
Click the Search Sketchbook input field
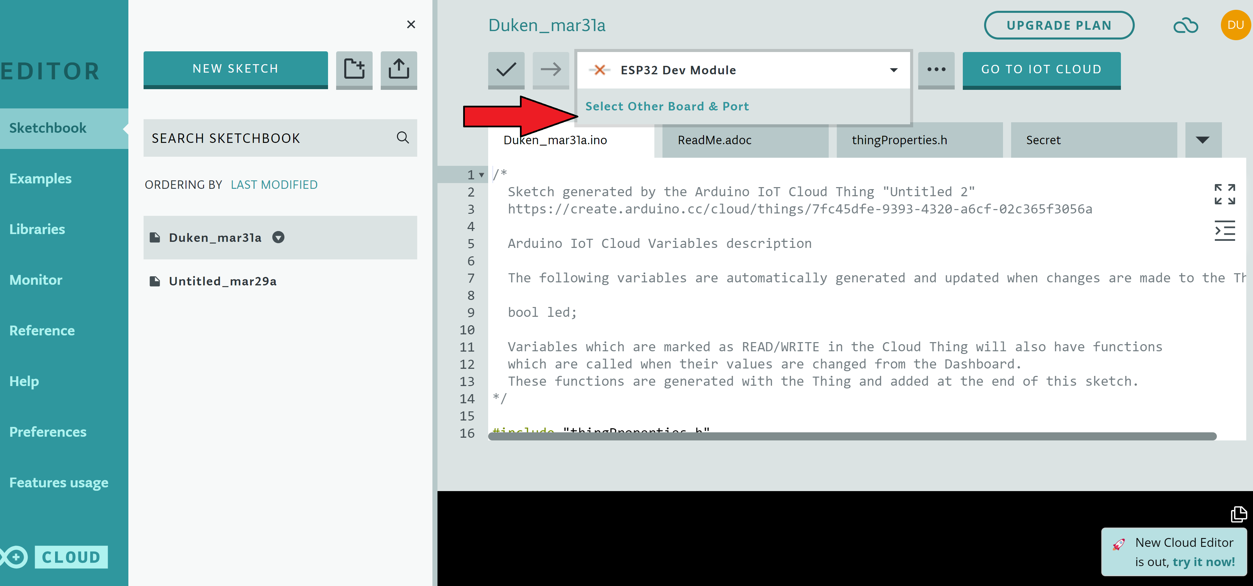pyautogui.click(x=280, y=137)
